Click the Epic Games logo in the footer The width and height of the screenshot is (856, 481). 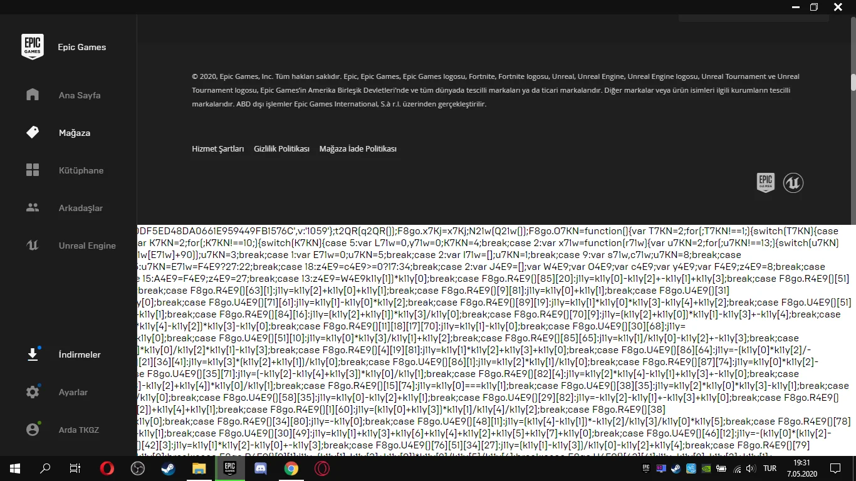pos(766,183)
